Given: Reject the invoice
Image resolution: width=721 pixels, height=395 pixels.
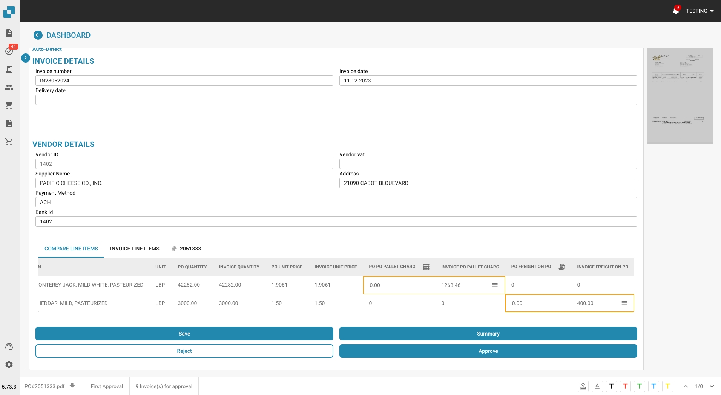Looking at the screenshot, I should [184, 351].
